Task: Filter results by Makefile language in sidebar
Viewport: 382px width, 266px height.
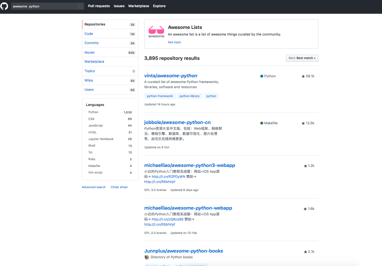Action: click(110, 166)
